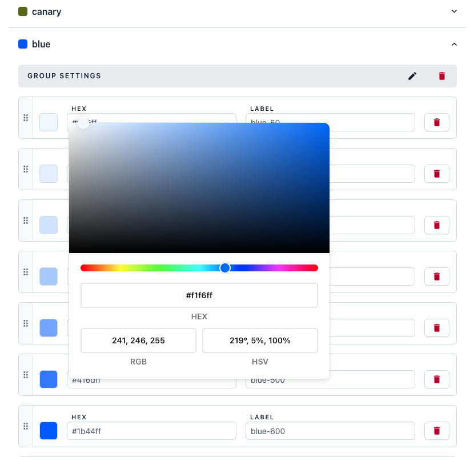
Task: Click the fifth row's medium blue swatch
Action: (x=49, y=328)
